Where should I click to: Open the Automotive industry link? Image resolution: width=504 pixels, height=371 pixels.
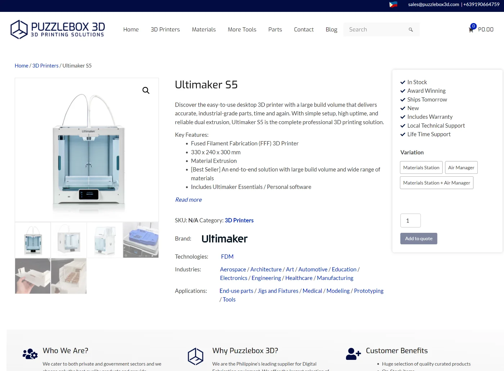pos(313,269)
